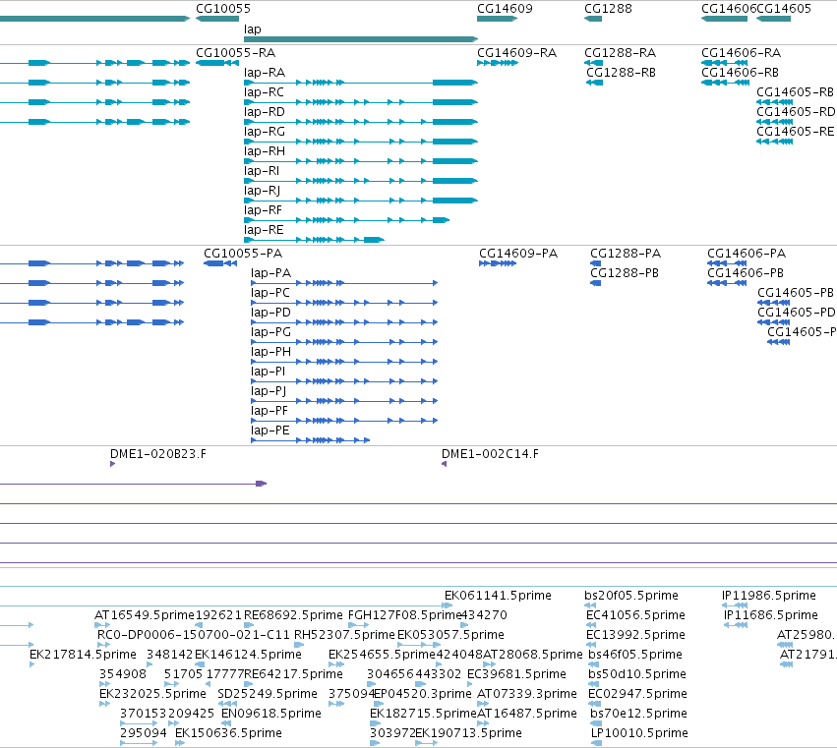The height and width of the screenshot is (748, 837).
Task: Select the lap-RI transcript
Action: point(361,181)
